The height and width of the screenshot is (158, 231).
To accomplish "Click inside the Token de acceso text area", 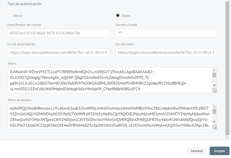I will point(110,117).
